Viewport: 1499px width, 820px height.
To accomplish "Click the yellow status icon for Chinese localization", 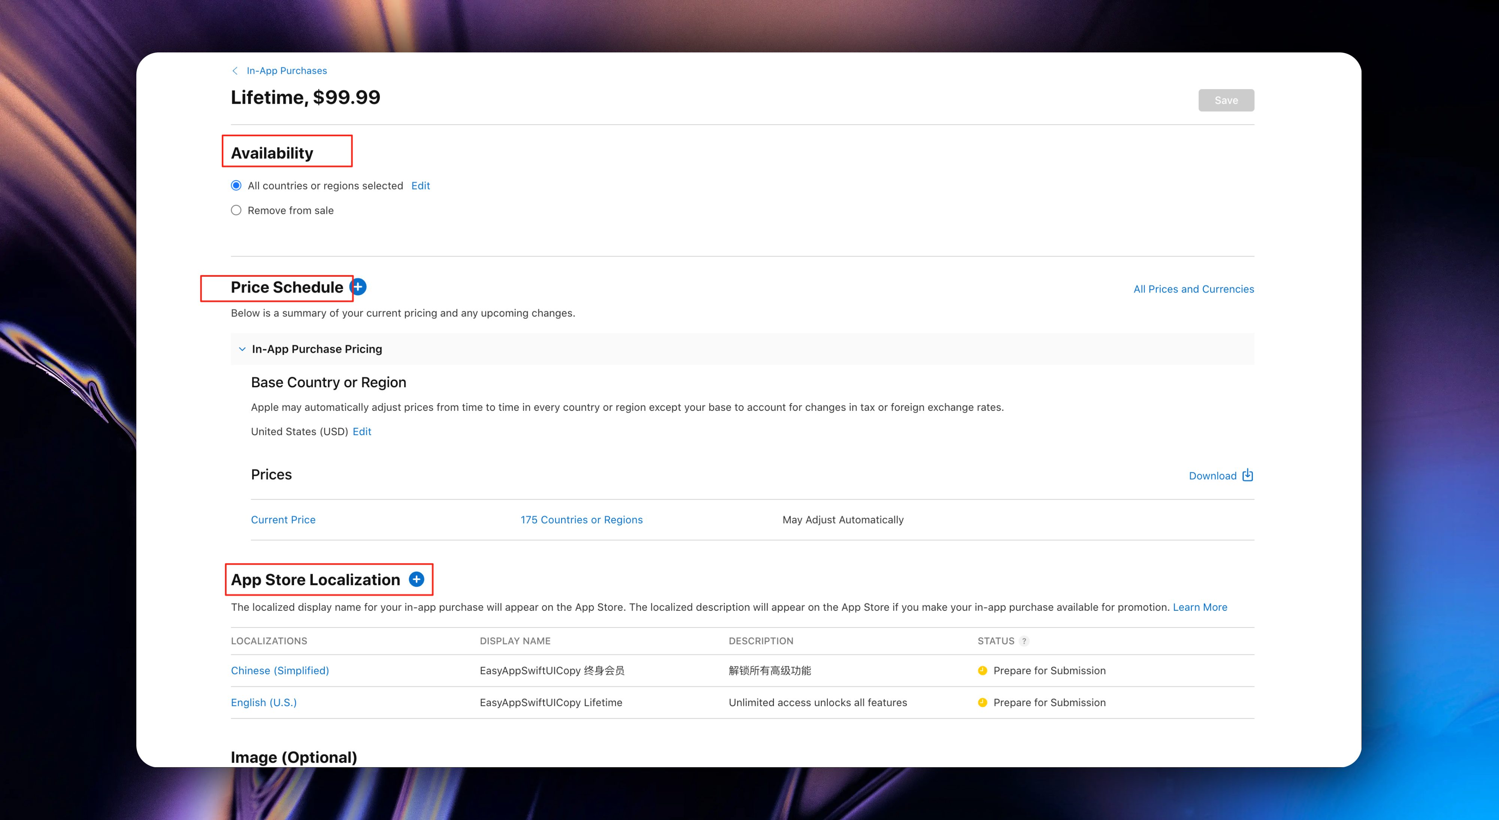I will tap(982, 671).
